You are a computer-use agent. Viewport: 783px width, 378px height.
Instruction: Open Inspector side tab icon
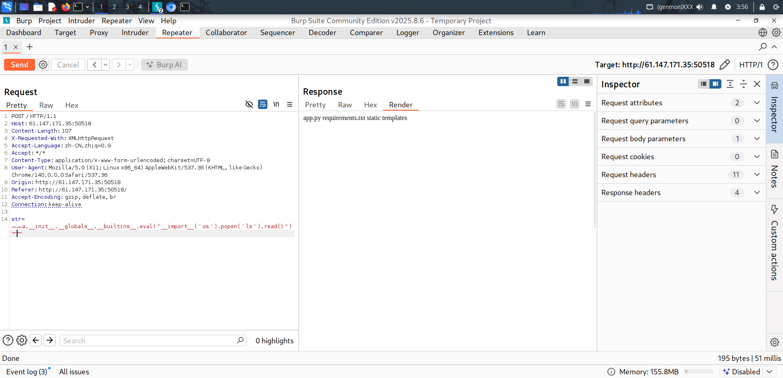tap(774, 85)
